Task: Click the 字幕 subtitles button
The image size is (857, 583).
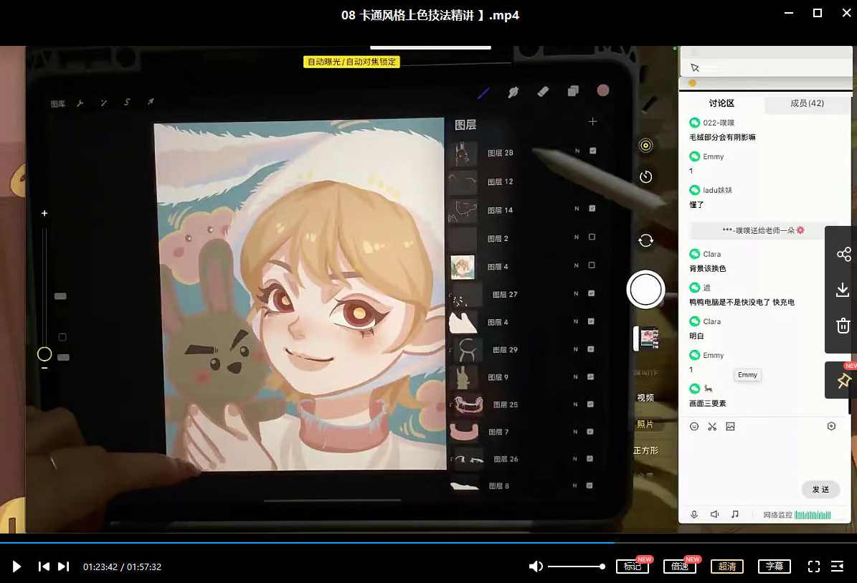Action: (775, 567)
